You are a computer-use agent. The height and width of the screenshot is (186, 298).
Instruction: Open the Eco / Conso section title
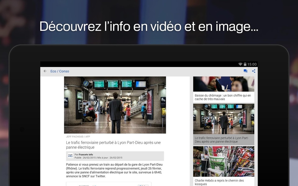(x=60, y=71)
